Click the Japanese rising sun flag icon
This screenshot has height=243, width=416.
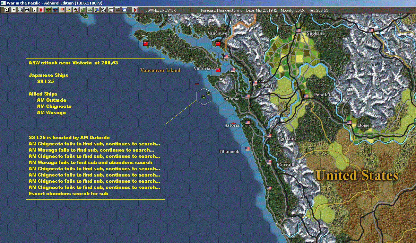(41, 10)
